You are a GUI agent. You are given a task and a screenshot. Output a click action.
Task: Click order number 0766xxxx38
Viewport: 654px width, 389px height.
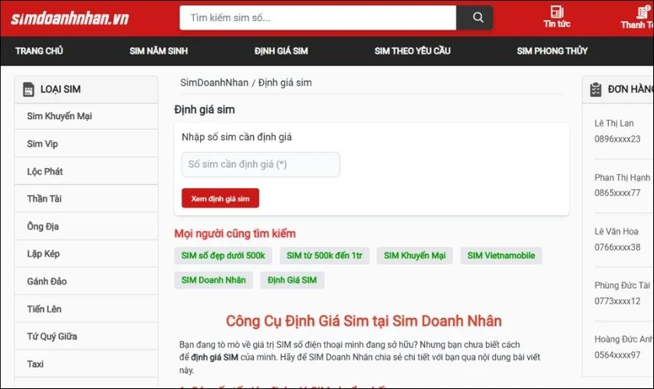(617, 247)
